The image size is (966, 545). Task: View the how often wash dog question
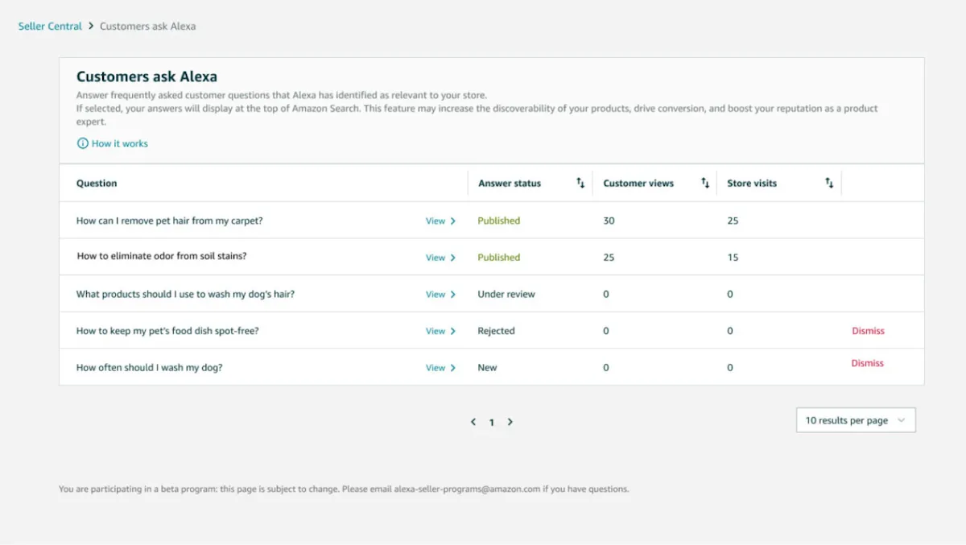click(440, 368)
